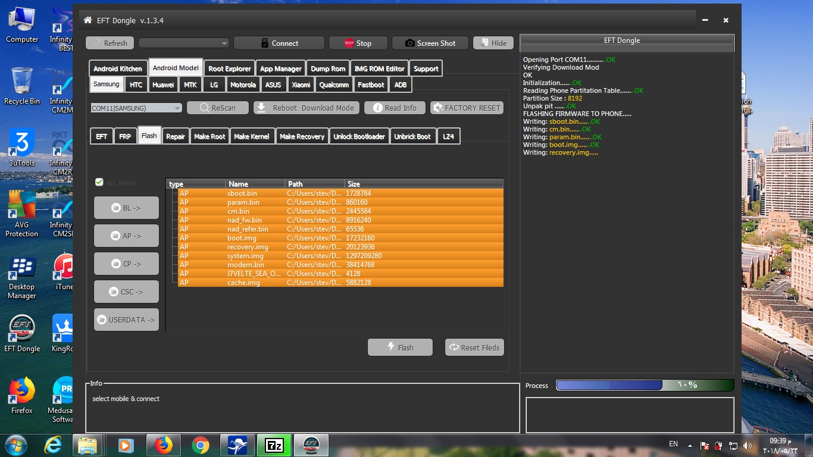Click the Reset Fileds button
The height and width of the screenshot is (457, 813).
(474, 348)
